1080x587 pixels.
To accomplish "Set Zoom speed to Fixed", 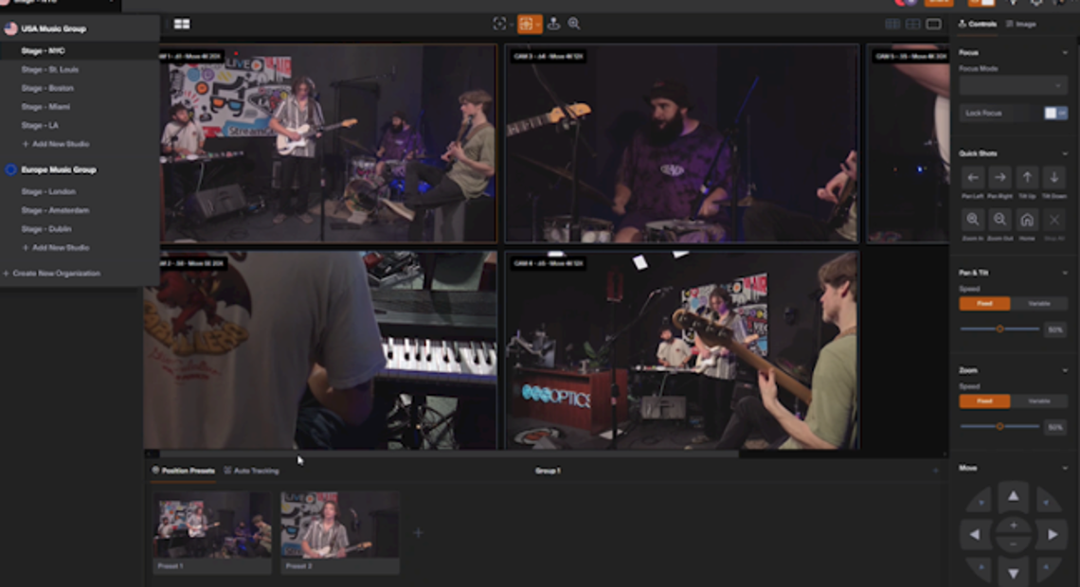I will click(x=984, y=401).
